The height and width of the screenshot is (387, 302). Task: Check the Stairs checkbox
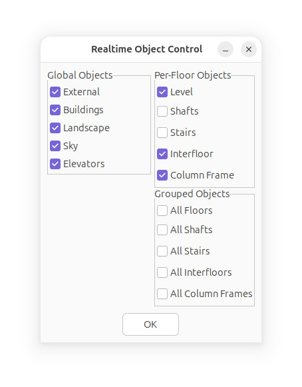[x=162, y=133]
